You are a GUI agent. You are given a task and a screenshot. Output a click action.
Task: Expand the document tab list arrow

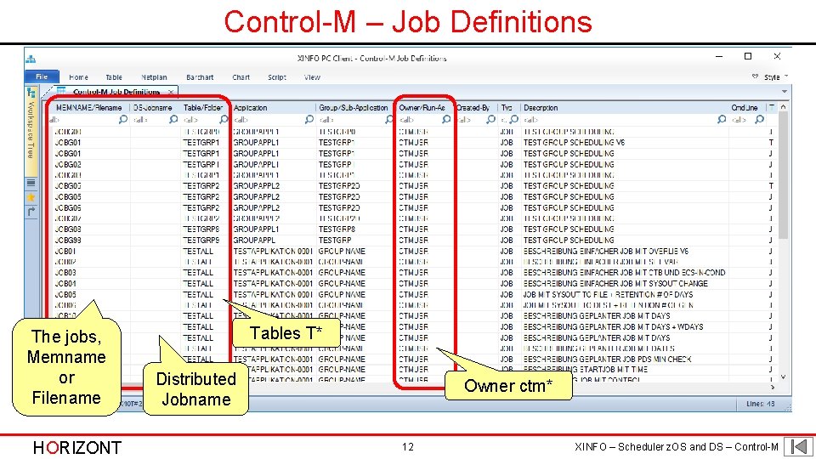point(785,92)
